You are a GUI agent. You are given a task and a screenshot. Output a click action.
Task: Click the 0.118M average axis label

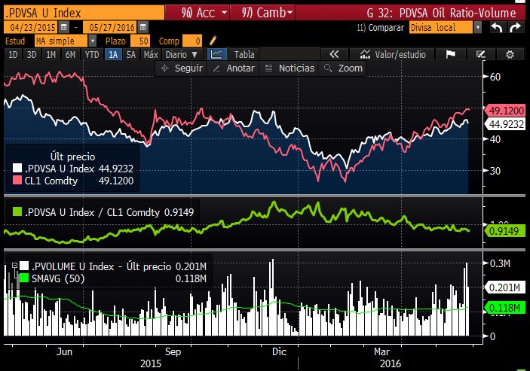505,308
